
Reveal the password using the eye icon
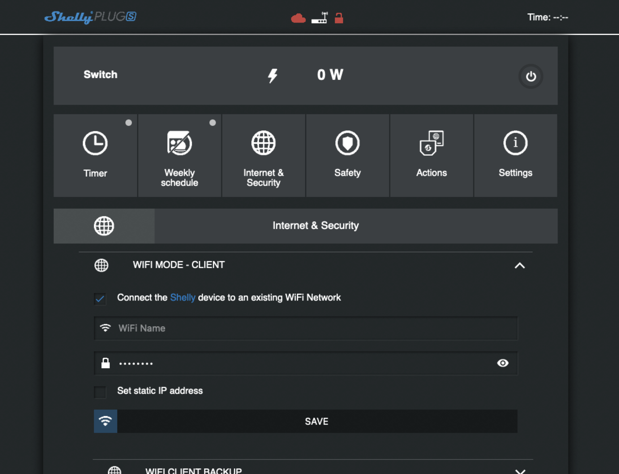[503, 363]
